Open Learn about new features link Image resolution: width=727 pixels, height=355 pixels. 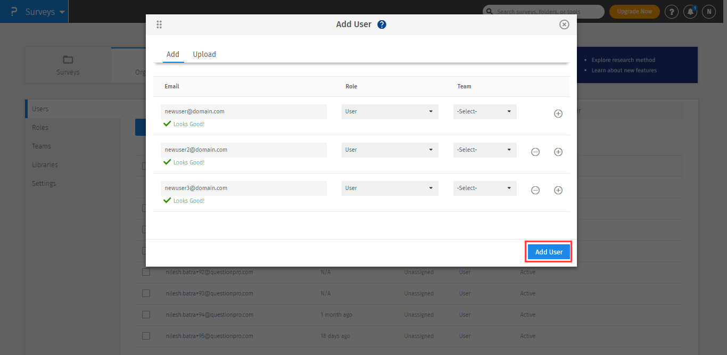pyautogui.click(x=624, y=70)
